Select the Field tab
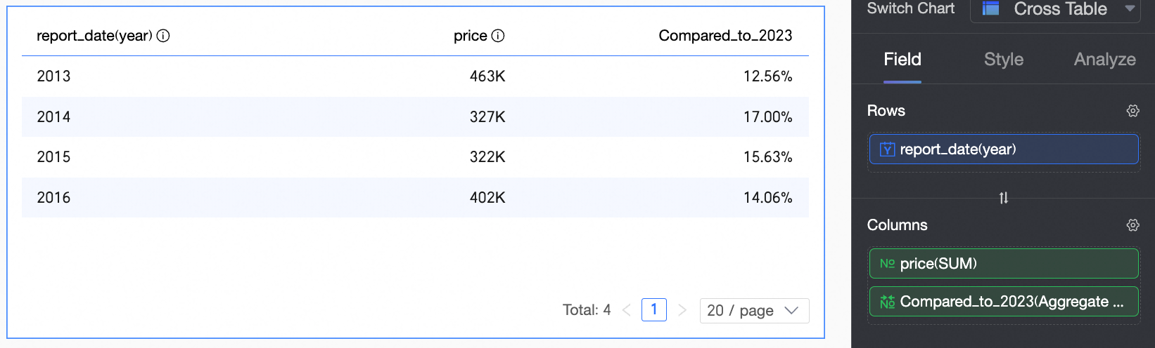 (x=902, y=60)
